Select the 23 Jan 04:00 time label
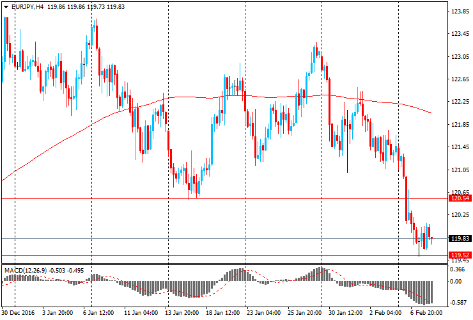Screen dimensions: 473x320 pyautogui.click(x=262, y=313)
